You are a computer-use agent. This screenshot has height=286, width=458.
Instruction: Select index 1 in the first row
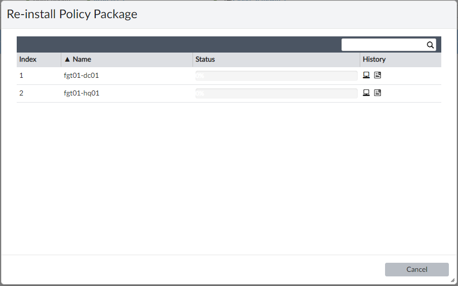point(21,76)
